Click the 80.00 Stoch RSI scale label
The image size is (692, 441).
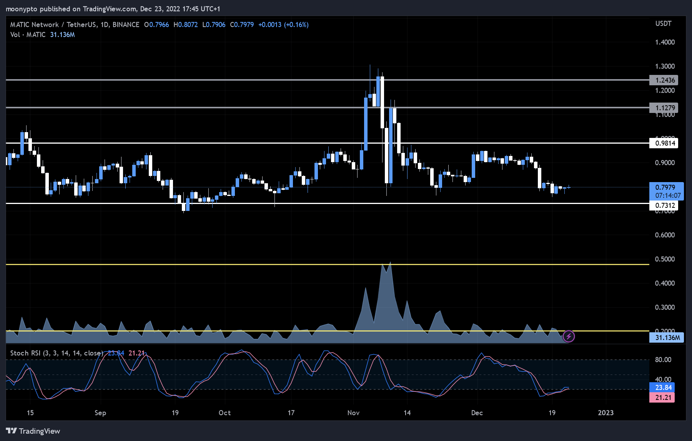663,360
